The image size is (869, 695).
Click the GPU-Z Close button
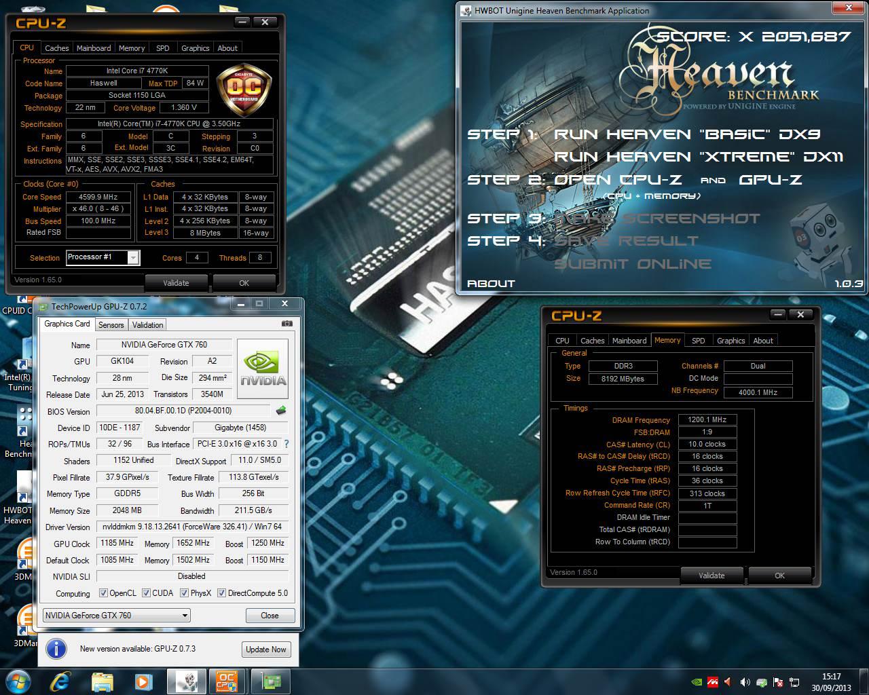(x=270, y=616)
